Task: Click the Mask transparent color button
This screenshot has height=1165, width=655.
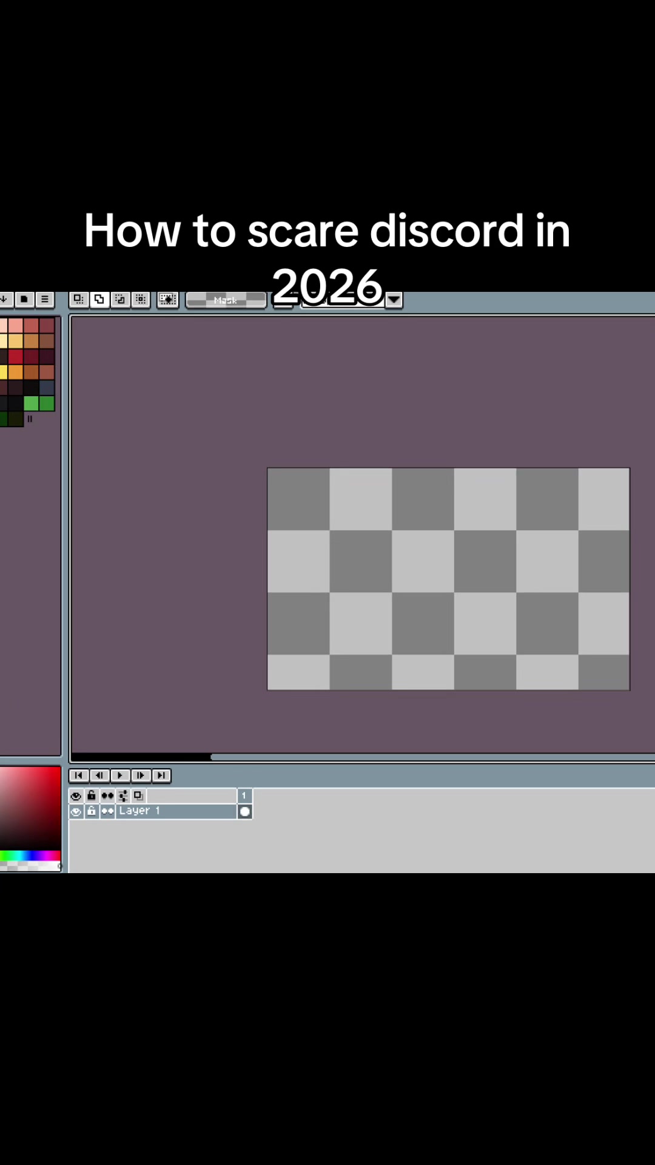Action: 226,300
